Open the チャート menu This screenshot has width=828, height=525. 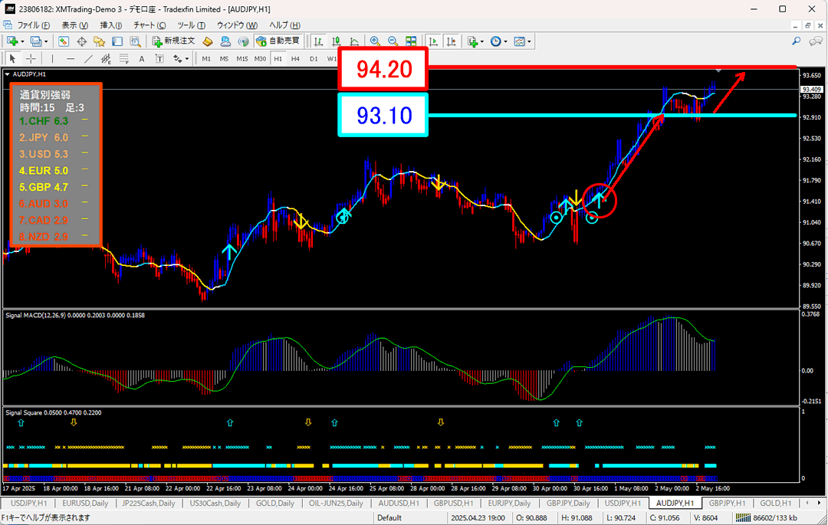point(149,25)
